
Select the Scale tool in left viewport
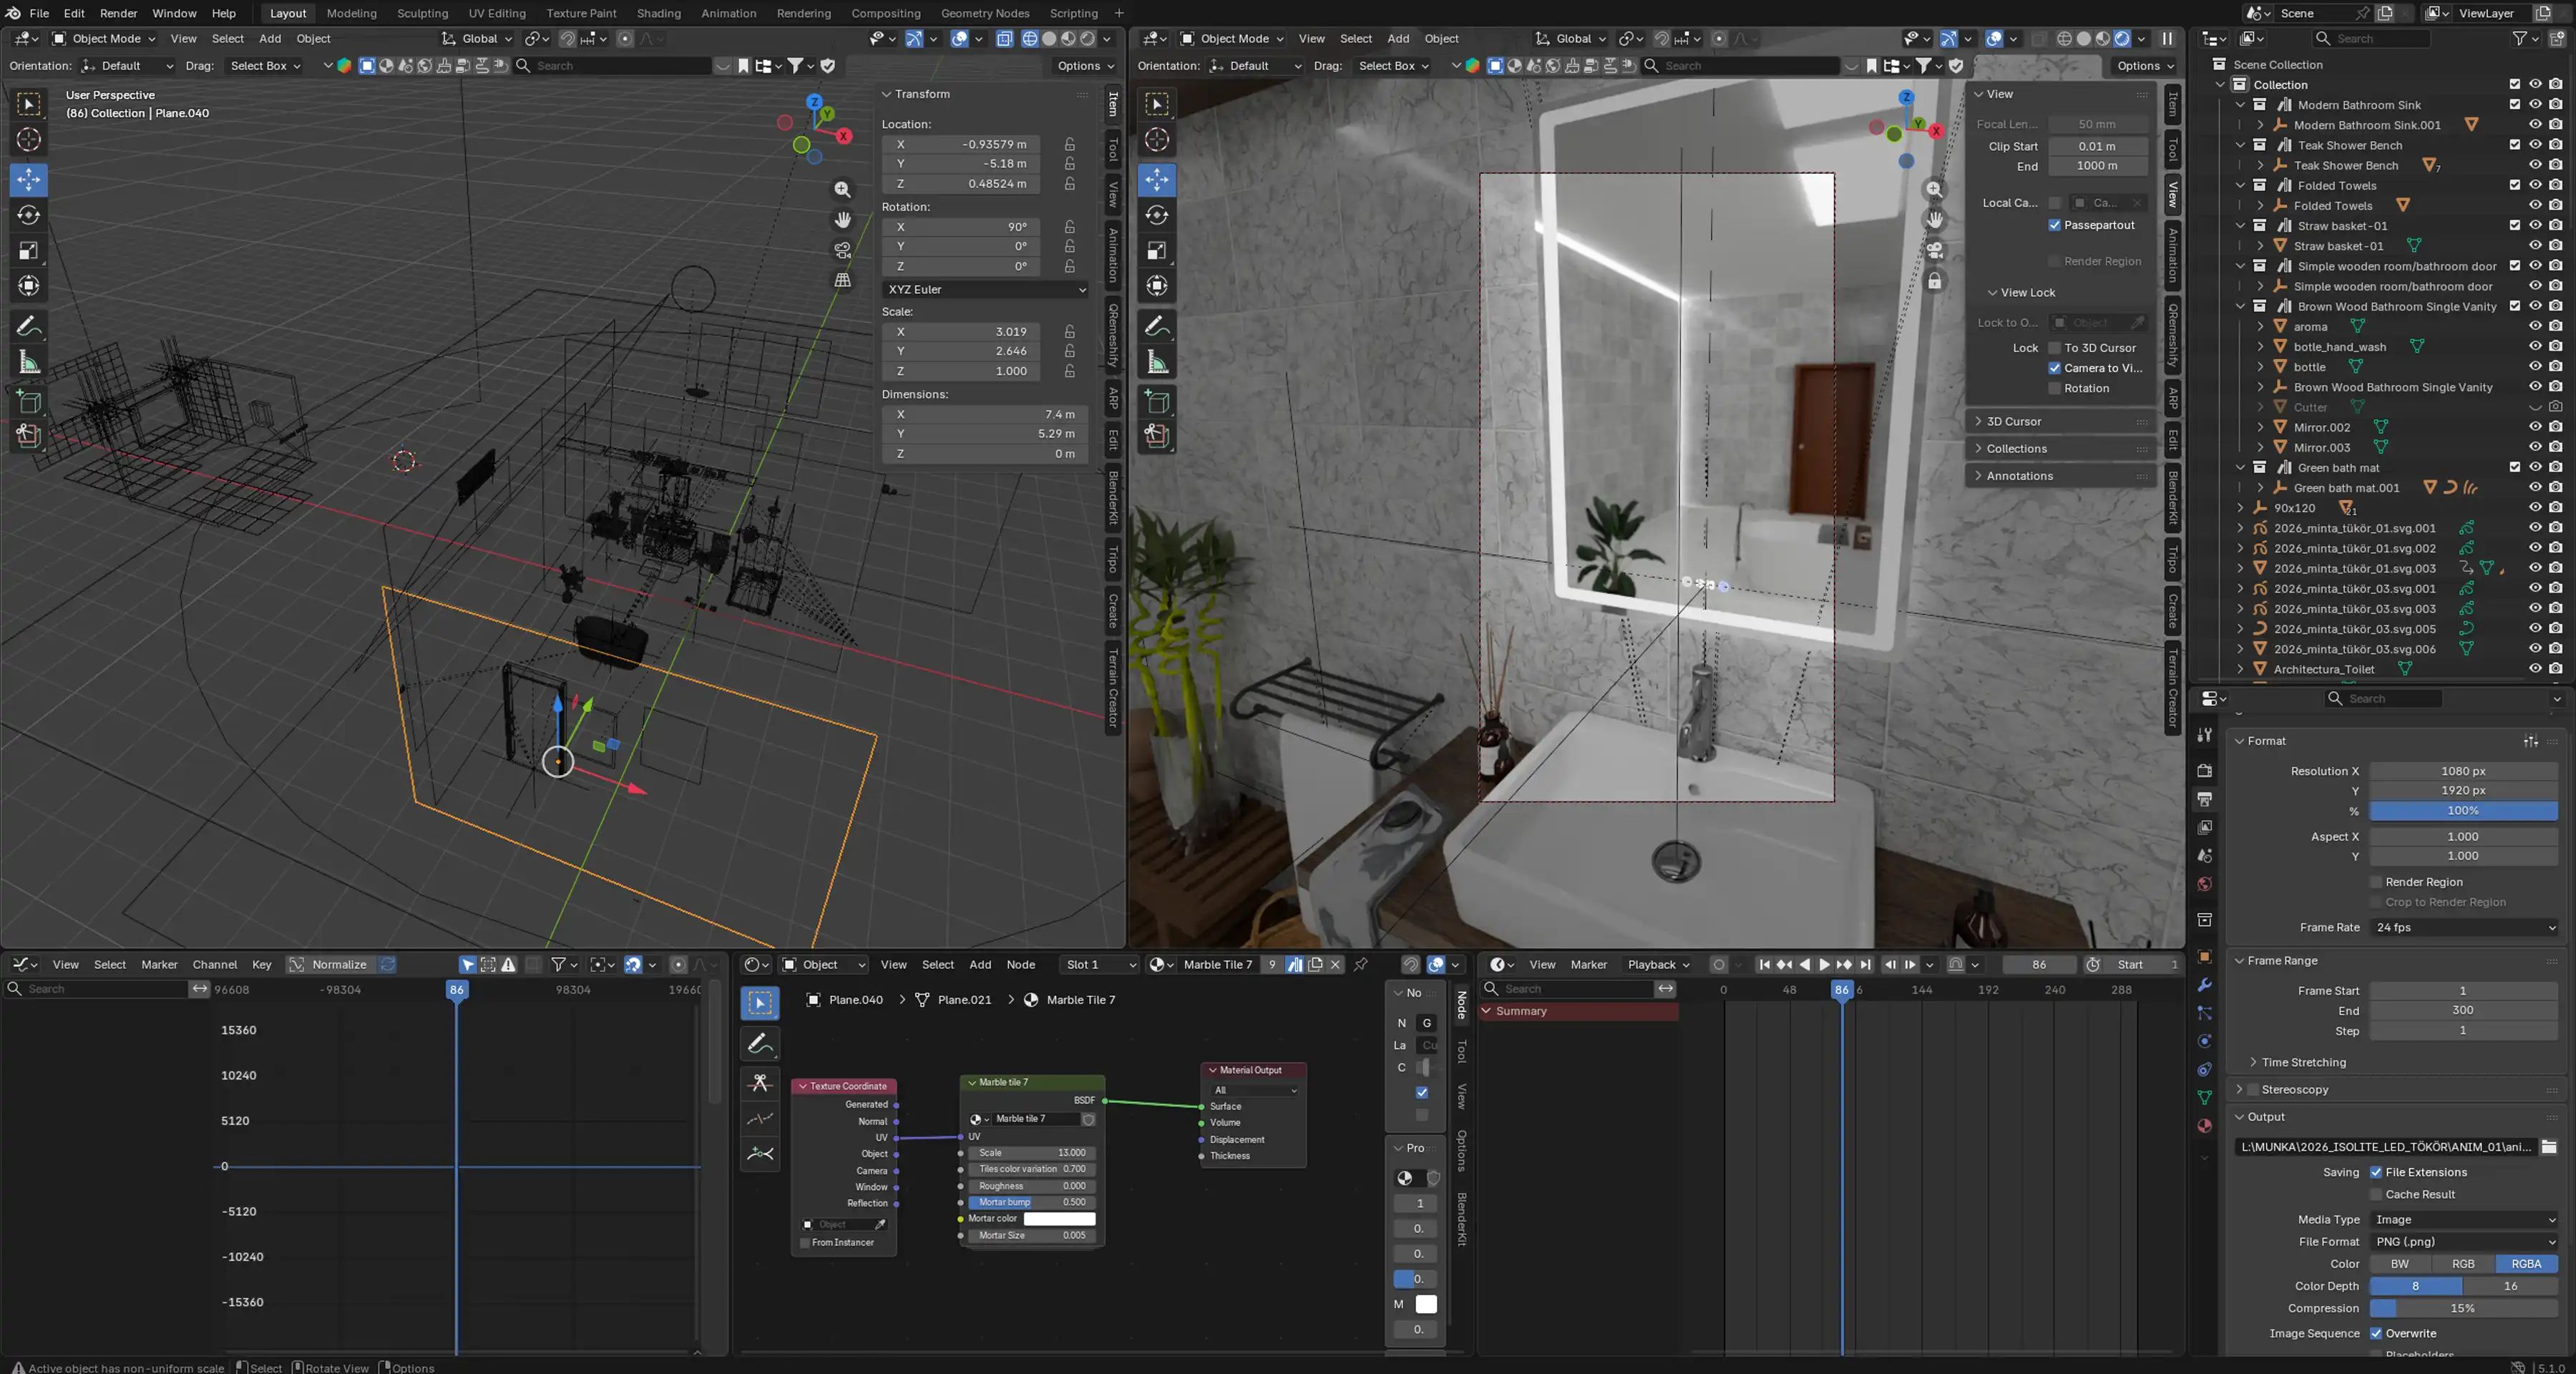point(29,250)
